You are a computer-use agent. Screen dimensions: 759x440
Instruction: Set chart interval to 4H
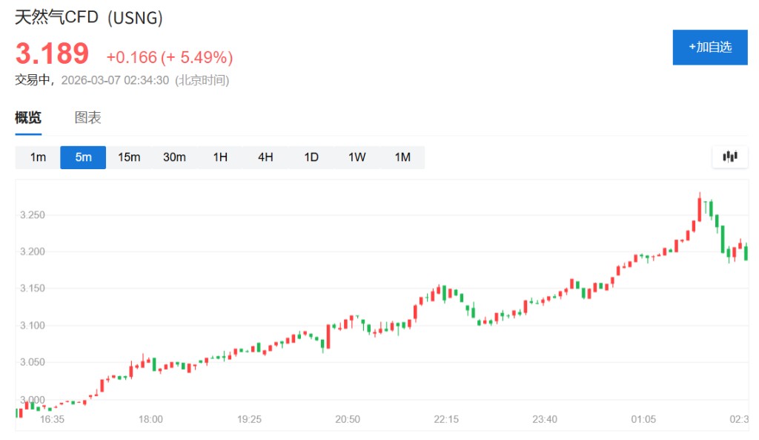pyautogui.click(x=265, y=157)
